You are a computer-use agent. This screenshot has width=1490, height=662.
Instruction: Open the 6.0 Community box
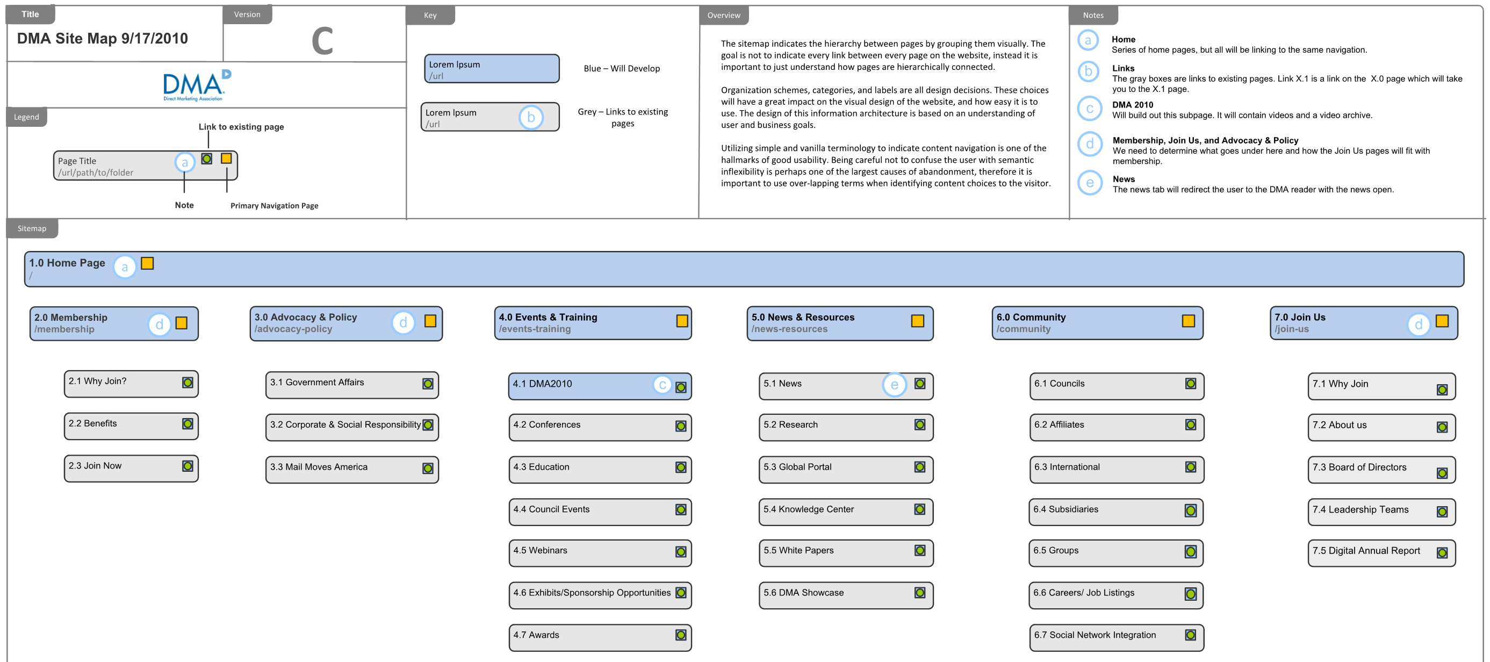(1097, 323)
